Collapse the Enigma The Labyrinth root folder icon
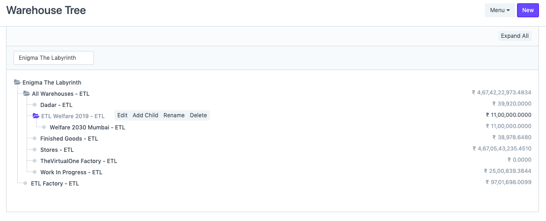This screenshot has width=546, height=221. pos(17,83)
